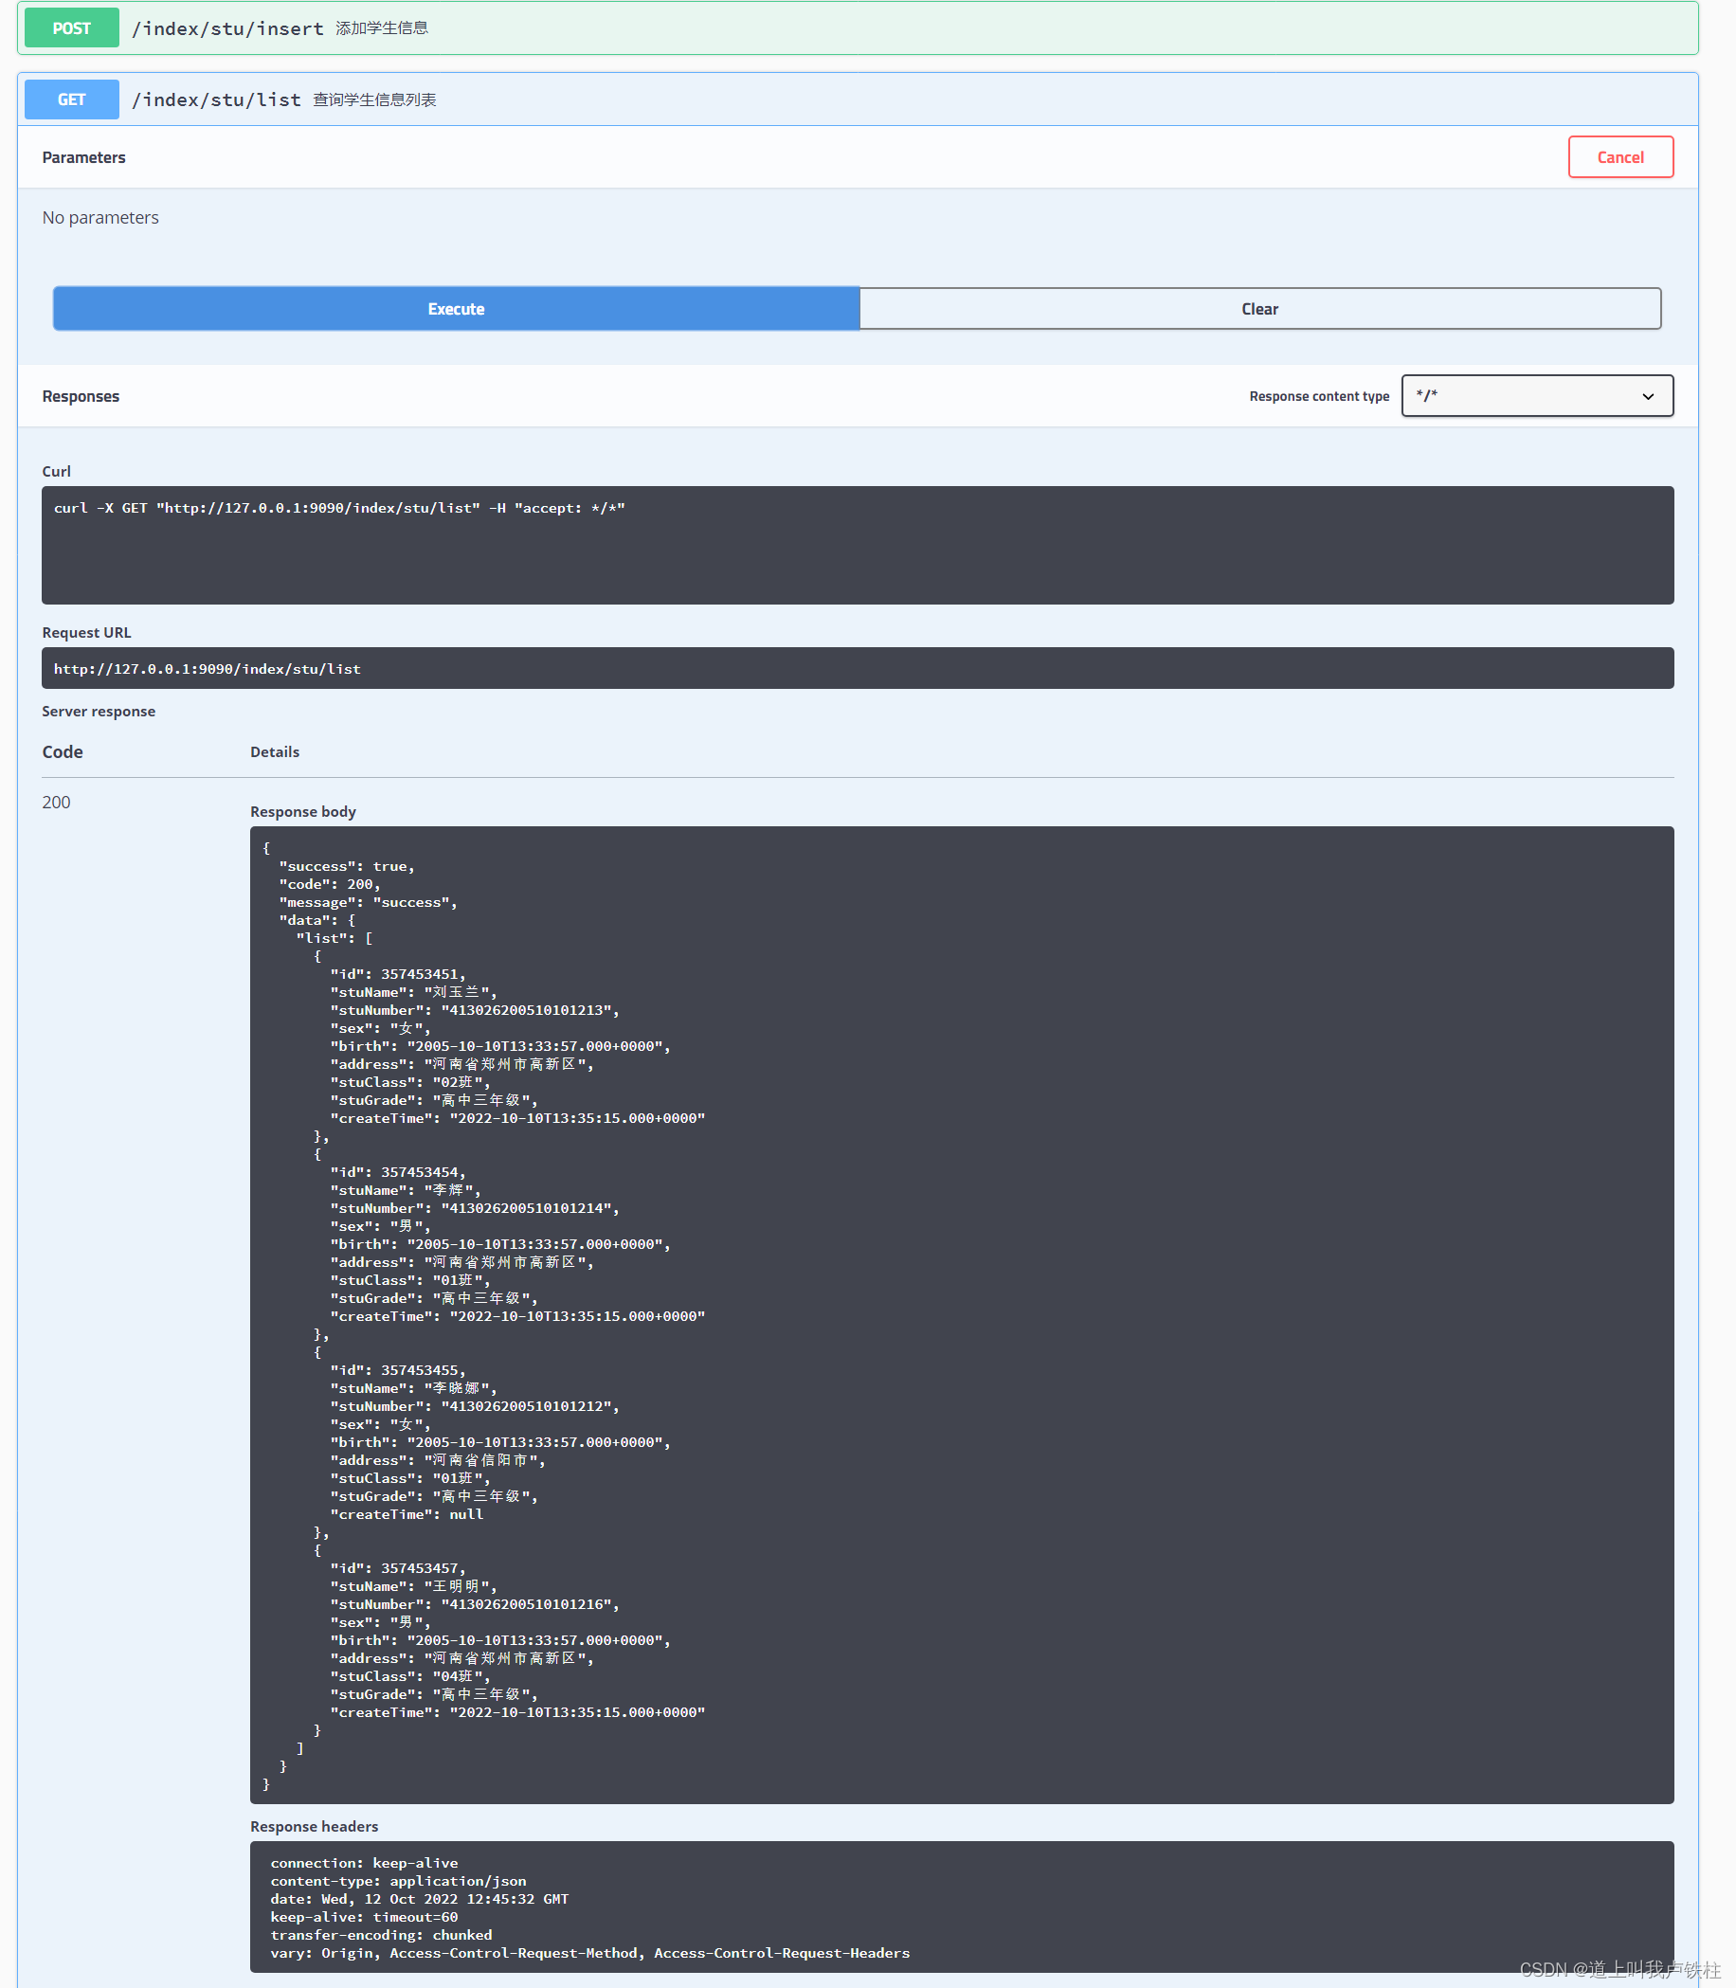The image size is (1736, 1988).
Task: Click the green POST method badge
Action: (72, 28)
